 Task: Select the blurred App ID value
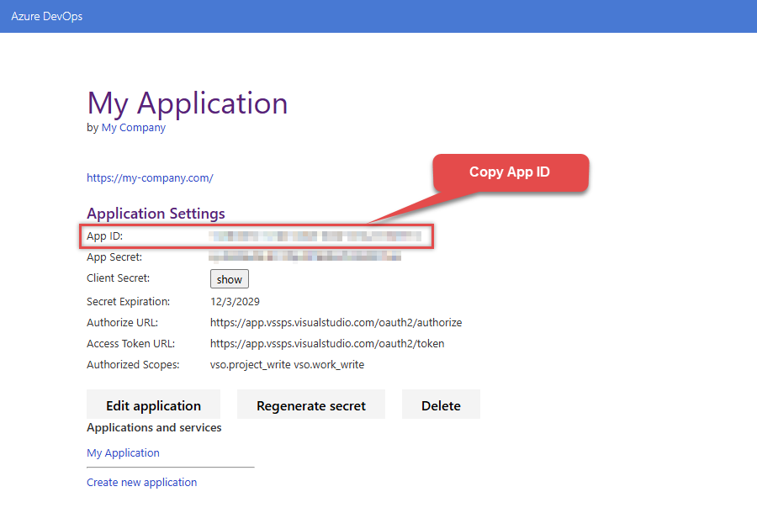coord(315,236)
